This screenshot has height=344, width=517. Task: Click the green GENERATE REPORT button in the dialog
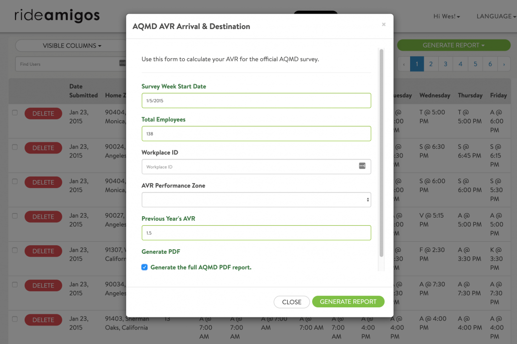click(x=348, y=301)
